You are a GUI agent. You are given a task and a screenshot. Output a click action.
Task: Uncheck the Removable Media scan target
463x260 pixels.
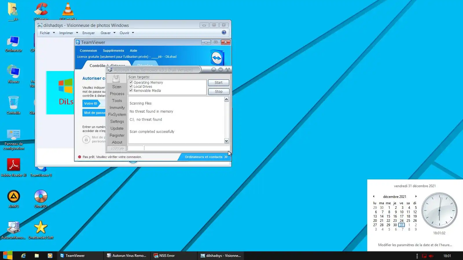coord(131,90)
